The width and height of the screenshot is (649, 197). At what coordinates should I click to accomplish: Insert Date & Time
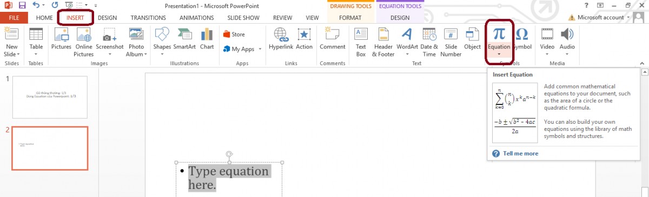click(x=429, y=43)
